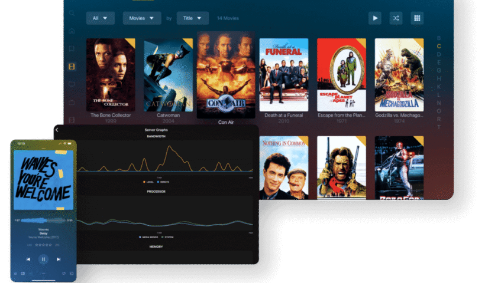Open the Nothing in Common poster
This screenshot has width=485, height=283.
click(284, 167)
